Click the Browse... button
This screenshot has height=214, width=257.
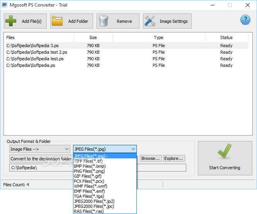pyautogui.click(x=151, y=158)
